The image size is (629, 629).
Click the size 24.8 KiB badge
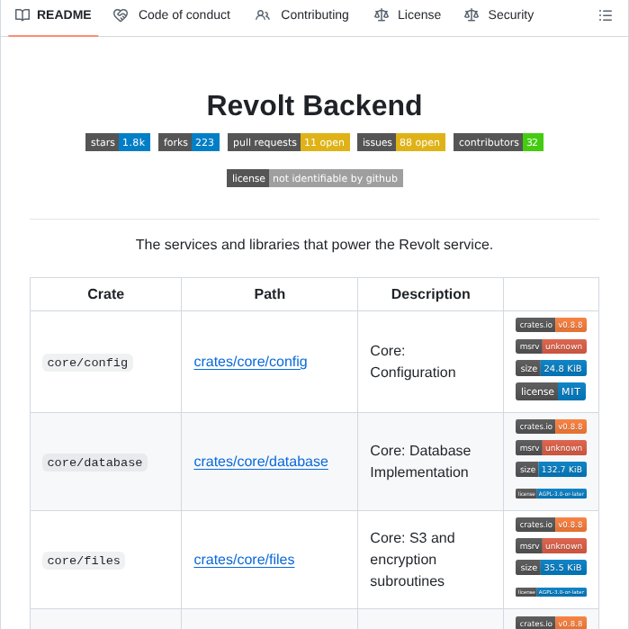552,368
